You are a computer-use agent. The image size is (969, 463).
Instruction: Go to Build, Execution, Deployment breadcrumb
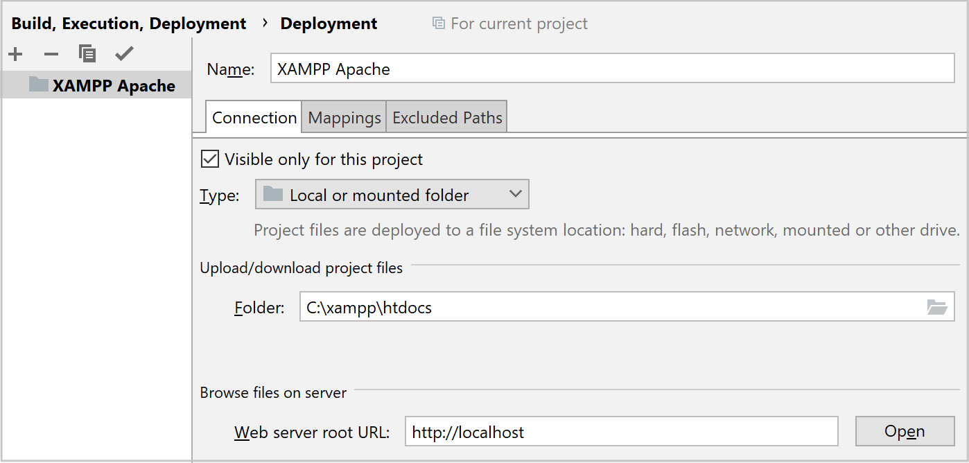coord(129,24)
